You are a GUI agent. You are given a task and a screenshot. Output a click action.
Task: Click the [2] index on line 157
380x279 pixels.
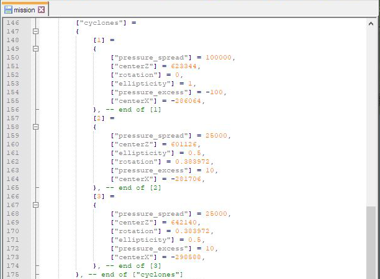coord(99,118)
